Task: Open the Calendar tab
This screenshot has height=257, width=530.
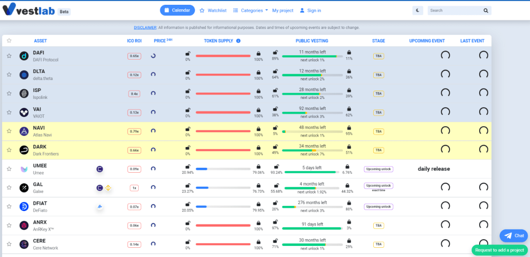Action: 177,10
